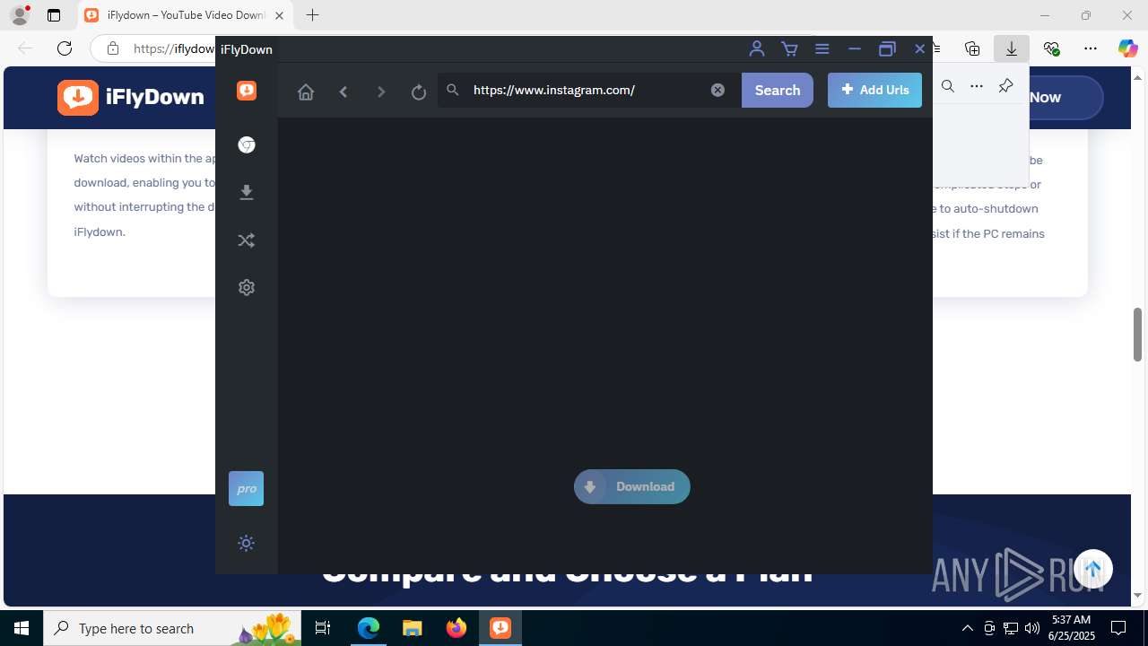Open Edge tab actions menu icon
The height and width of the screenshot is (646, 1148).
(54, 14)
